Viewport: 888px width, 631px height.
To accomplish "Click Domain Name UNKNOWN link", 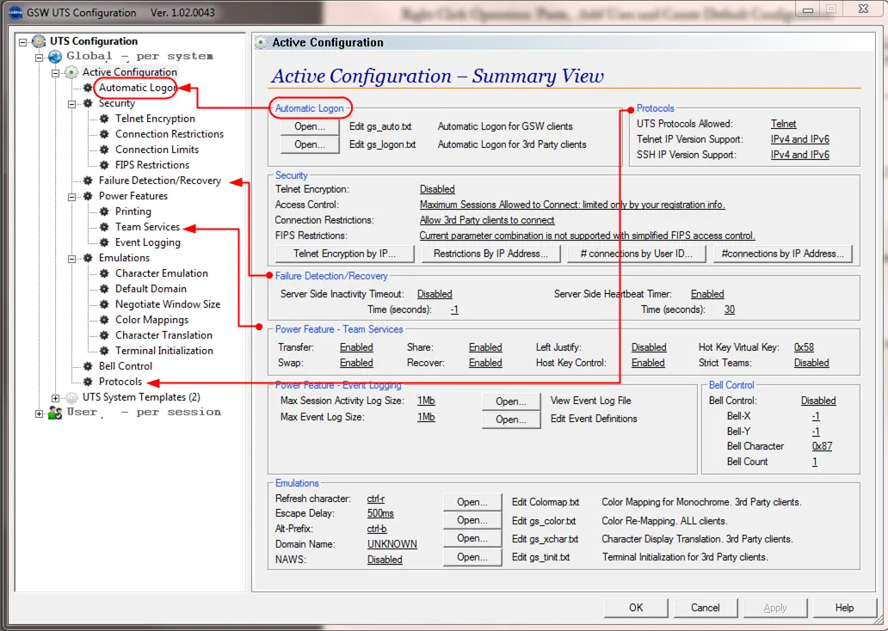I will point(392,544).
